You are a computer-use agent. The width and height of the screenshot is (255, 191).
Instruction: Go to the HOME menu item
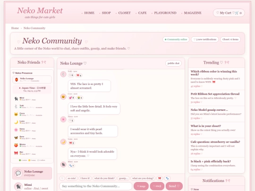pos(89,13)
